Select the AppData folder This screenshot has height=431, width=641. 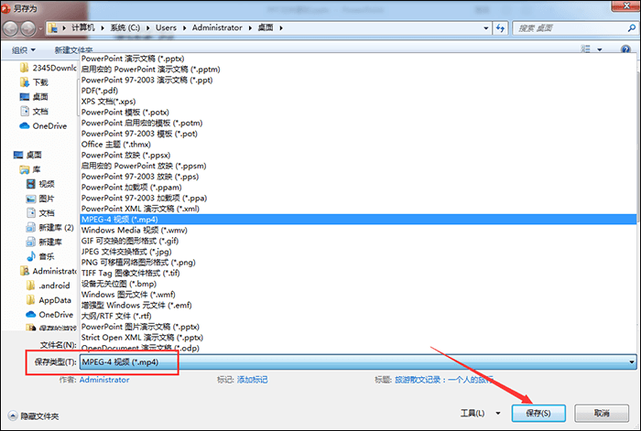coord(49,301)
